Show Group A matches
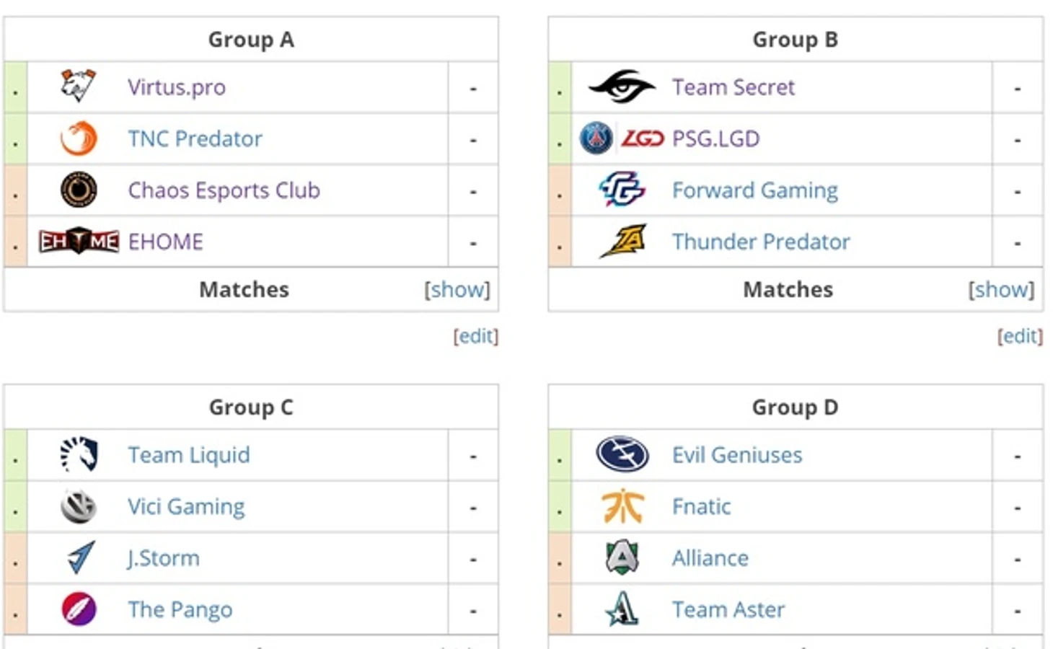1053x649 pixels. [x=457, y=290]
